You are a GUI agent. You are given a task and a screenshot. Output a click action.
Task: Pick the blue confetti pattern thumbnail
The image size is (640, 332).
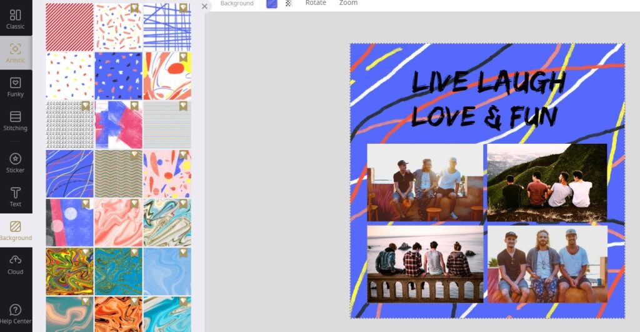[x=118, y=76]
